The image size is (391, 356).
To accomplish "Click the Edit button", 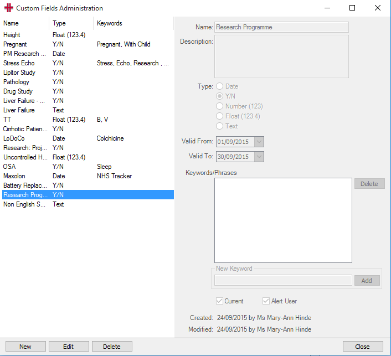I will point(69,347).
